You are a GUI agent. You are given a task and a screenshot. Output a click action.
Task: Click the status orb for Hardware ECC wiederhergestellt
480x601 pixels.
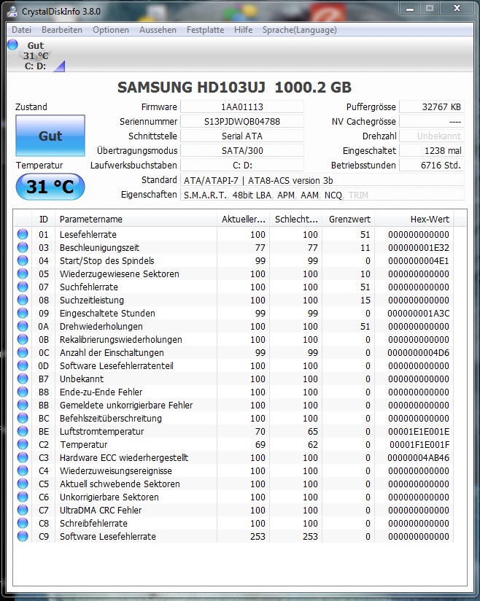pos(23,457)
